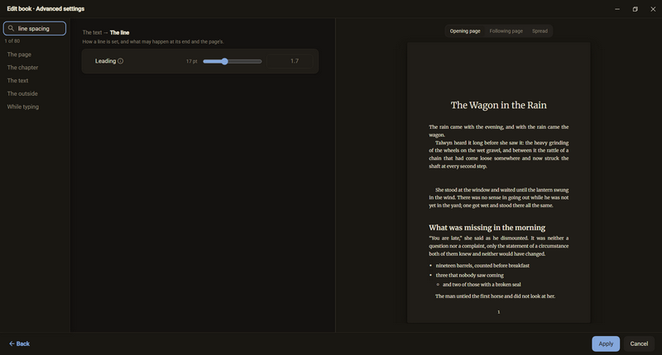The width and height of the screenshot is (662, 355).
Task: Apply the advanced settings
Action: [606, 343]
